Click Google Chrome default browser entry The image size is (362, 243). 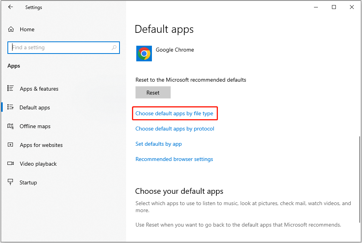[x=165, y=54]
